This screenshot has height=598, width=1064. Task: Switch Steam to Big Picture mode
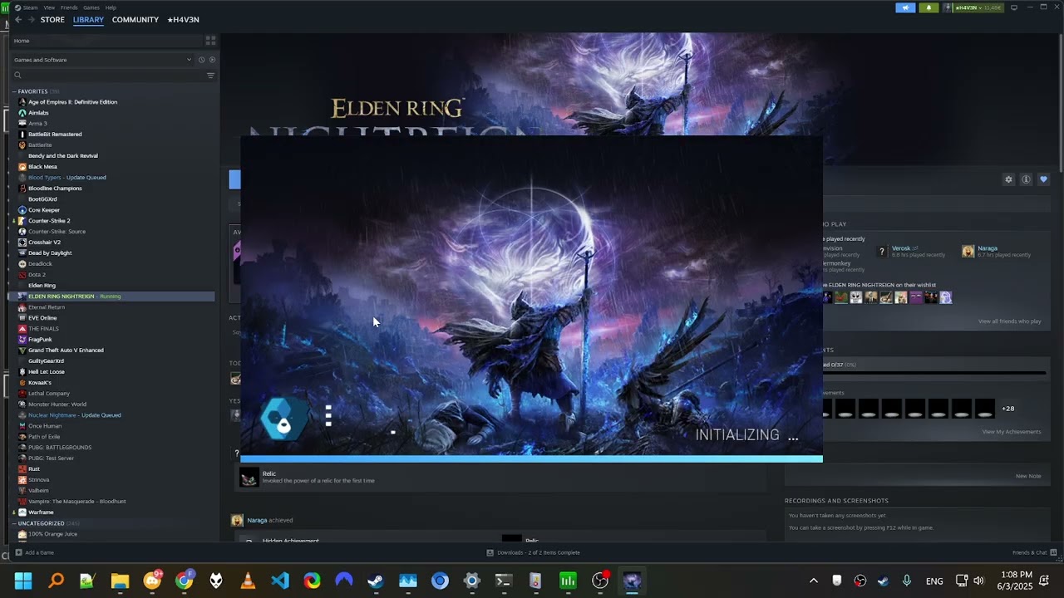pyautogui.click(x=1014, y=7)
